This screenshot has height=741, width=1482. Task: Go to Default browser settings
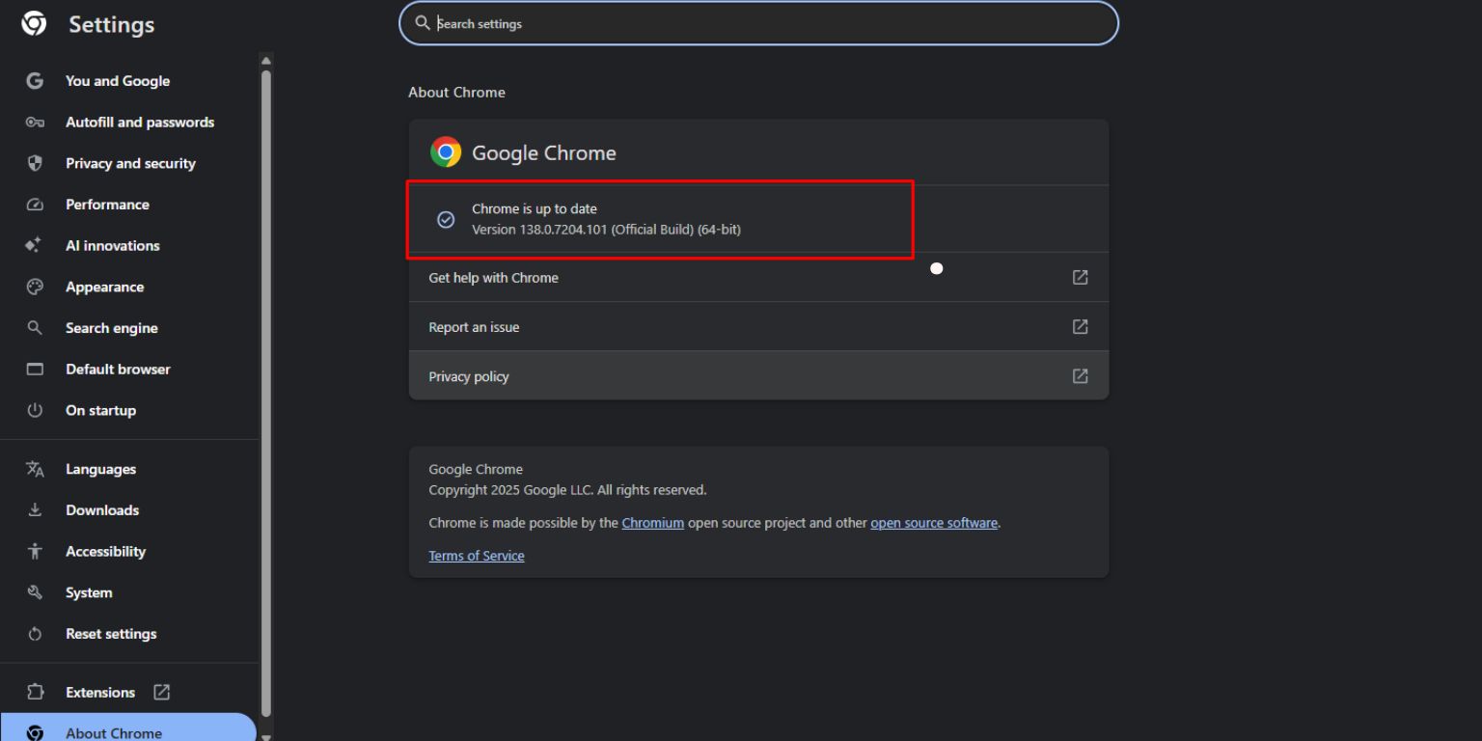point(129,370)
